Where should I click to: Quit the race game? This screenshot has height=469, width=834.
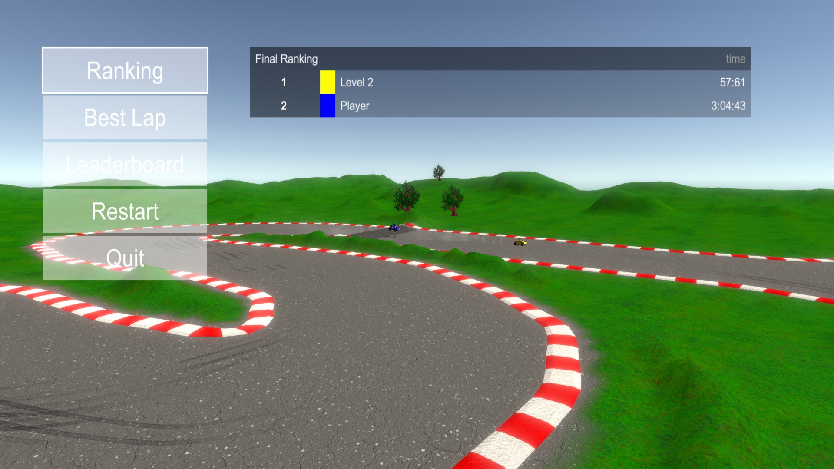click(x=125, y=258)
